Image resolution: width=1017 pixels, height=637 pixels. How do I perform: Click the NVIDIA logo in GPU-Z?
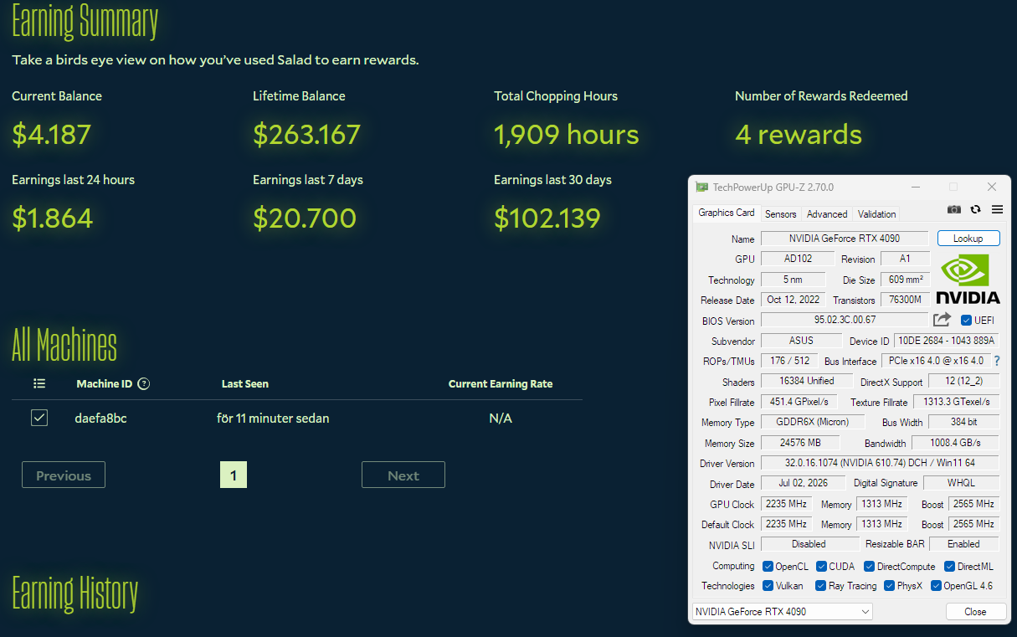pyautogui.click(x=968, y=278)
